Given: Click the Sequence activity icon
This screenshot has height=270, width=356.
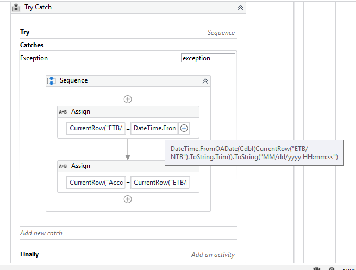Looking at the screenshot, I should click(x=52, y=80).
